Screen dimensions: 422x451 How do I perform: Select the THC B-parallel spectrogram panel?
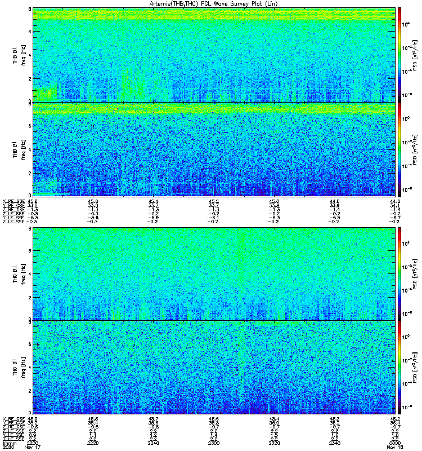point(214,368)
